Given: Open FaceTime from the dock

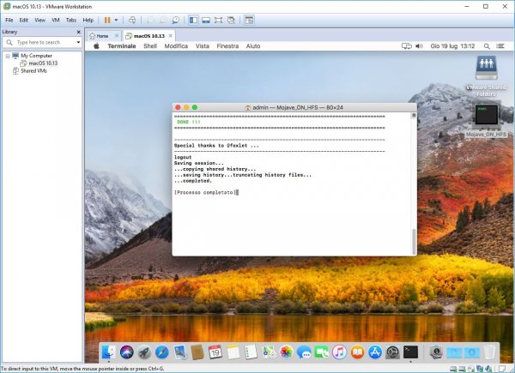Looking at the screenshot, I should pos(322,352).
